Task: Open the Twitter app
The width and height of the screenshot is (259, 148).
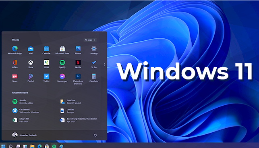Action: click(x=46, y=78)
